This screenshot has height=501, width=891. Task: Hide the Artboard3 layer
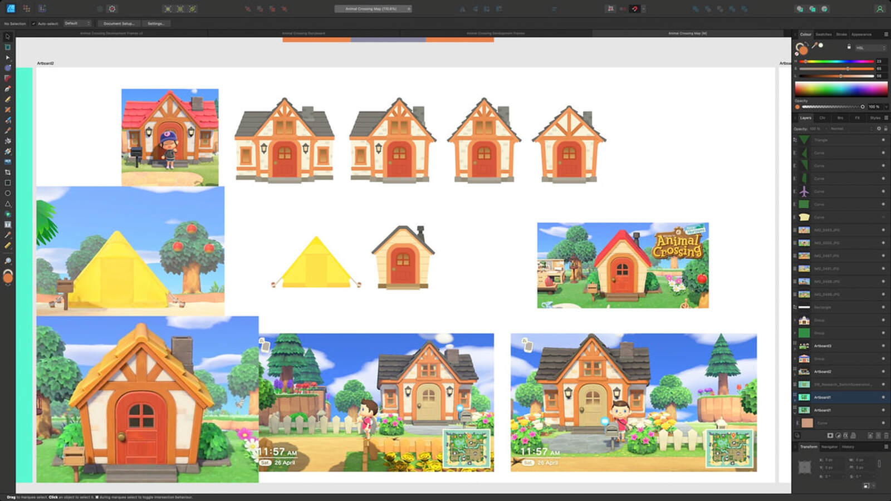tap(883, 346)
